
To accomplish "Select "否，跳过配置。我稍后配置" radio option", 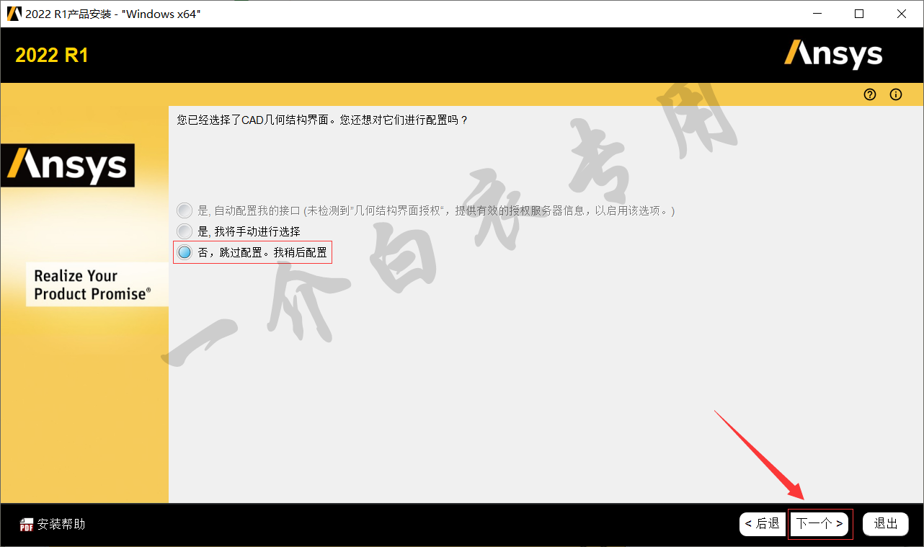I will point(185,252).
